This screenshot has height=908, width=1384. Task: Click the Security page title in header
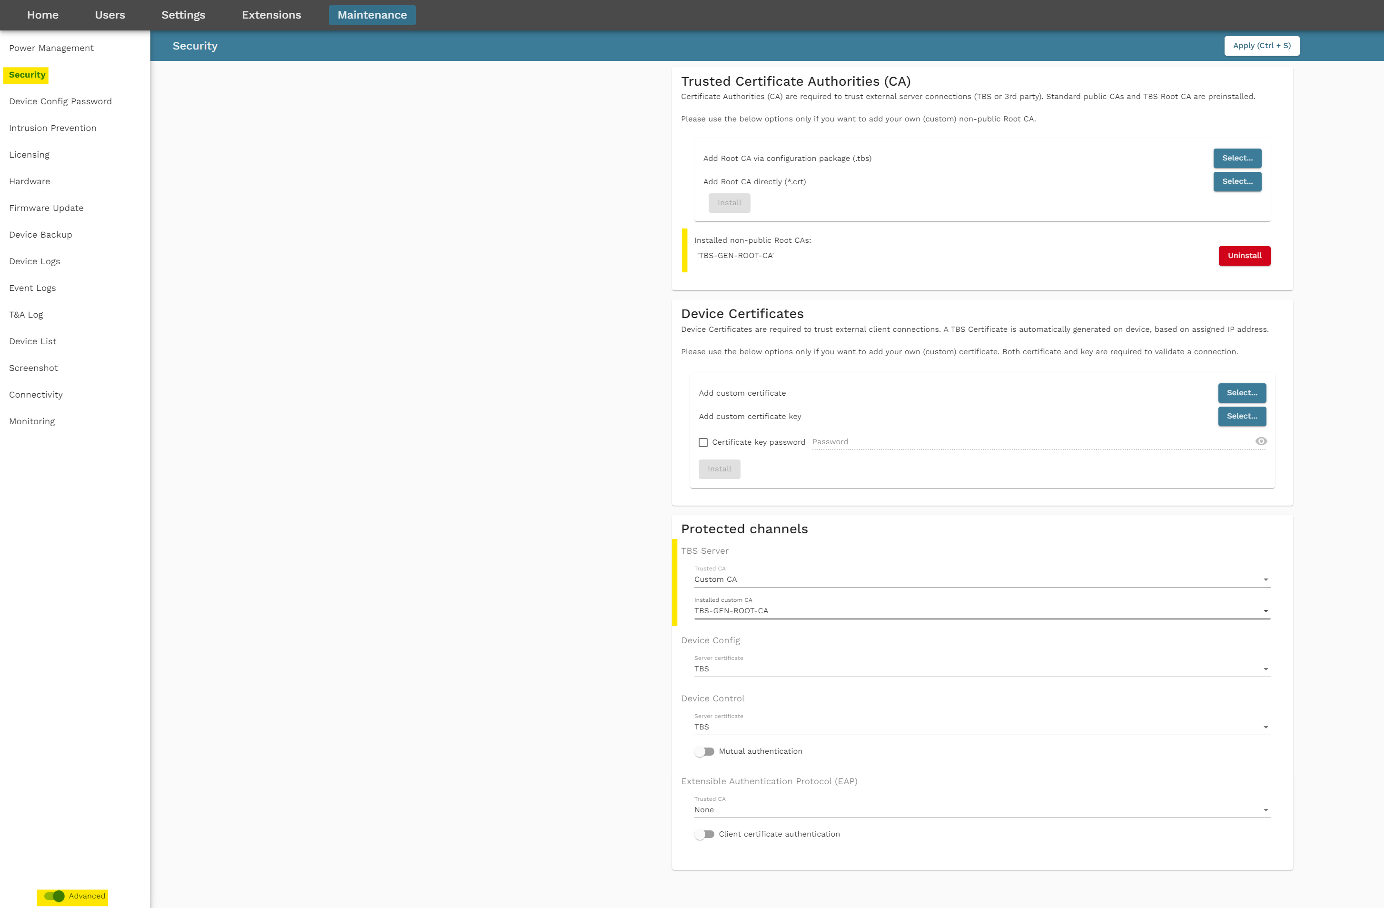pos(195,46)
